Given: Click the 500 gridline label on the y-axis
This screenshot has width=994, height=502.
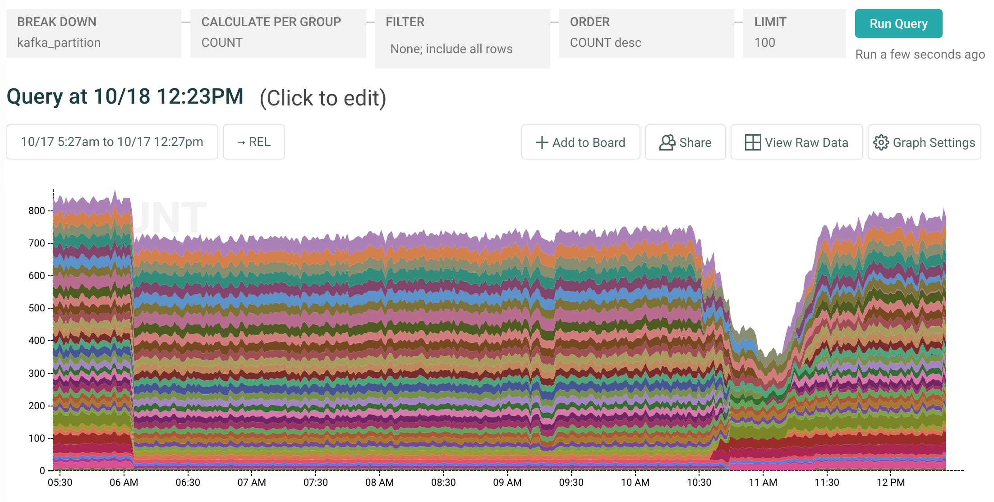Looking at the screenshot, I should (x=37, y=308).
